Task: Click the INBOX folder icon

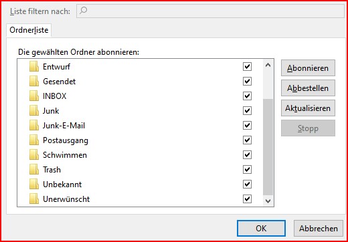Action: 34,96
